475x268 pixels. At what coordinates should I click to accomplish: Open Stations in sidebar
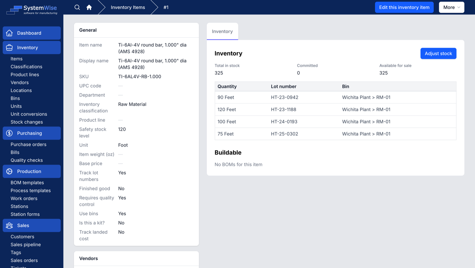(19, 206)
